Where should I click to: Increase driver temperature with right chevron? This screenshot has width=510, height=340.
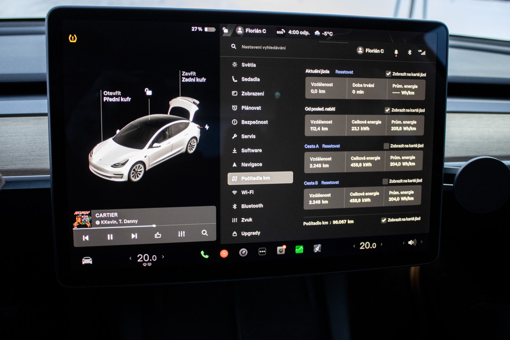[163, 257]
